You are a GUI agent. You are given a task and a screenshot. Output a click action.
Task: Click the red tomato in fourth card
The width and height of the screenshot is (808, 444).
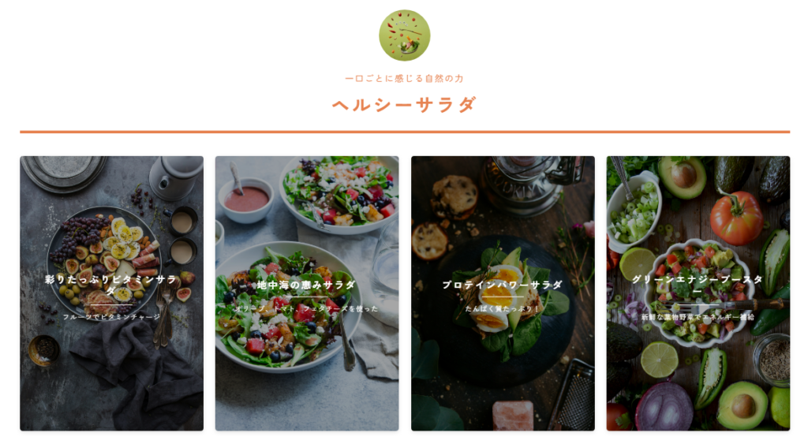coord(736,218)
